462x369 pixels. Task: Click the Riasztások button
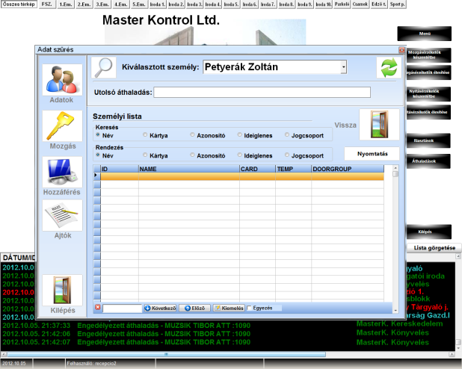pos(428,140)
